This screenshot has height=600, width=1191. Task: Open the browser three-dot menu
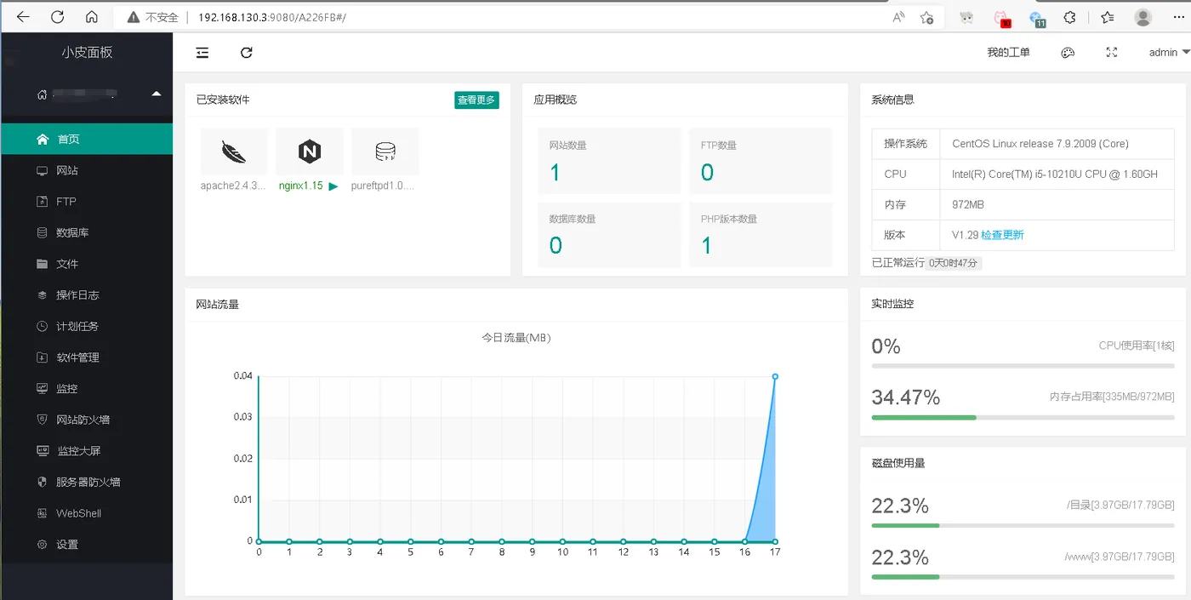coord(1180,17)
